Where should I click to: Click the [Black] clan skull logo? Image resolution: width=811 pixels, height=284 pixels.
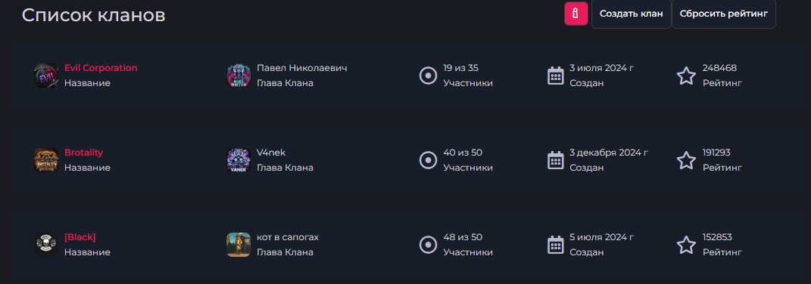[x=46, y=245]
